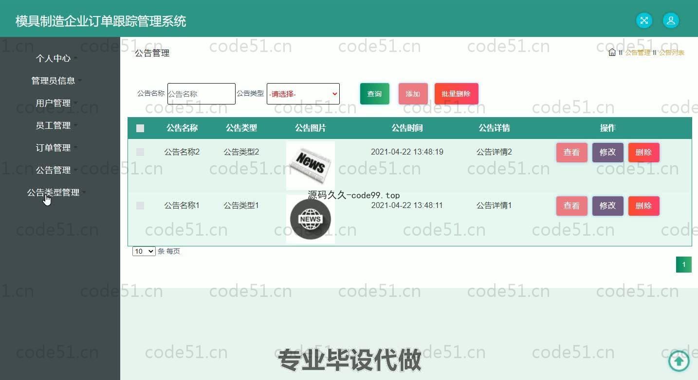
Task: Focus the 公告名称 search input field
Action: click(202, 94)
